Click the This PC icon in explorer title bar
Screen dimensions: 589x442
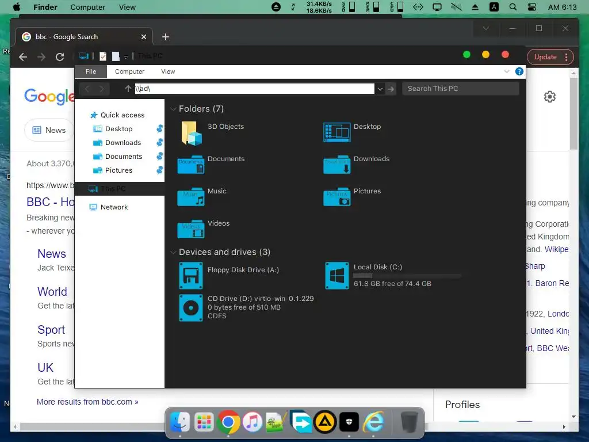[x=84, y=56]
